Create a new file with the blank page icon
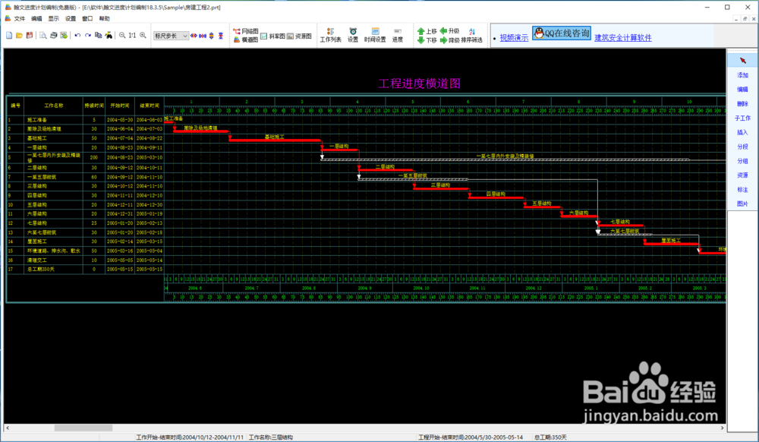 tap(9, 36)
